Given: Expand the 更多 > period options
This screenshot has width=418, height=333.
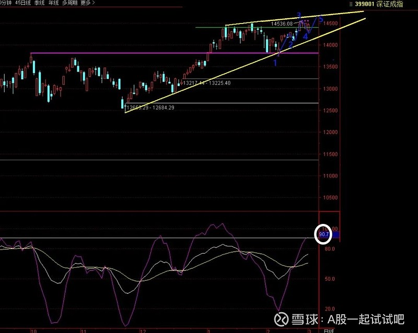Looking at the screenshot, I should click(x=87, y=3).
